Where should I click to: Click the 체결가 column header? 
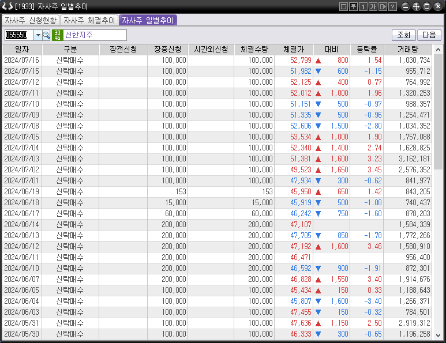[294, 50]
